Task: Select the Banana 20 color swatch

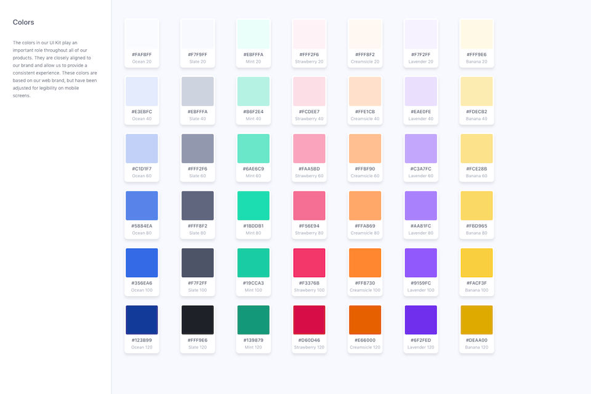Action: pos(476,34)
